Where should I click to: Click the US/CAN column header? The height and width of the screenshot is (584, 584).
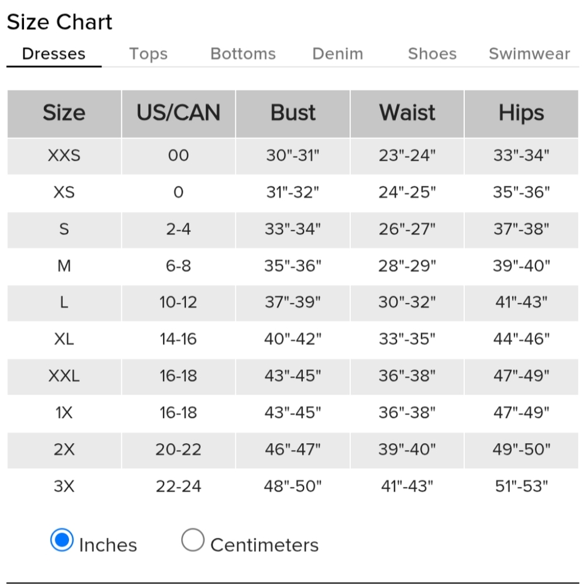[178, 114]
